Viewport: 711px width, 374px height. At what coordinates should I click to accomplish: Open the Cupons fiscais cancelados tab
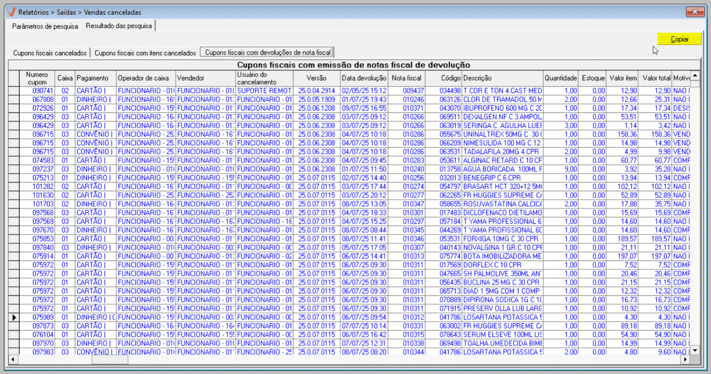[50, 53]
